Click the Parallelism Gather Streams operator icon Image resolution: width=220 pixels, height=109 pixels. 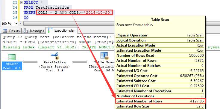click(55, 56)
